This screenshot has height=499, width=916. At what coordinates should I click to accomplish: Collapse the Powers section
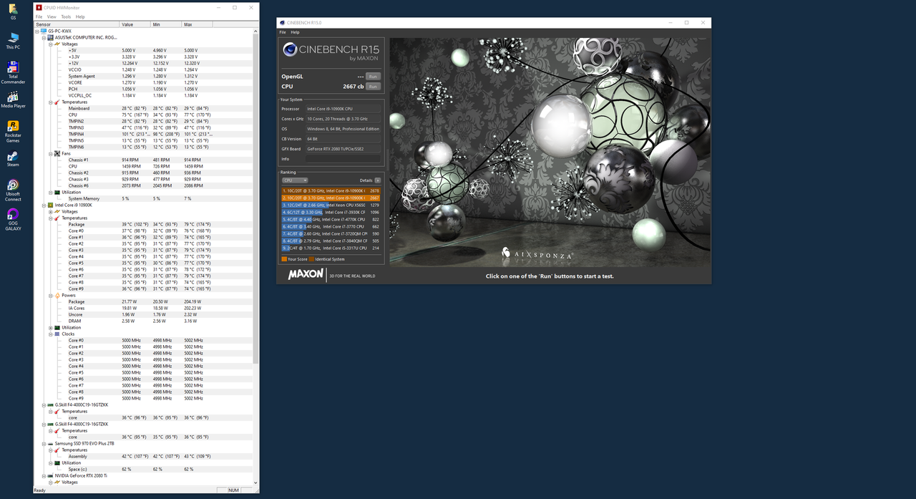point(50,295)
